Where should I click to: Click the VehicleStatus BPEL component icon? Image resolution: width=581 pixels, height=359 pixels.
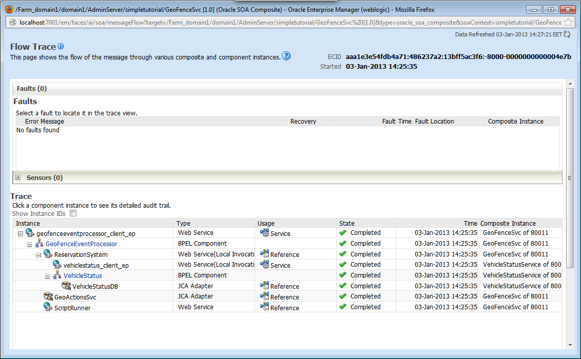(x=57, y=275)
